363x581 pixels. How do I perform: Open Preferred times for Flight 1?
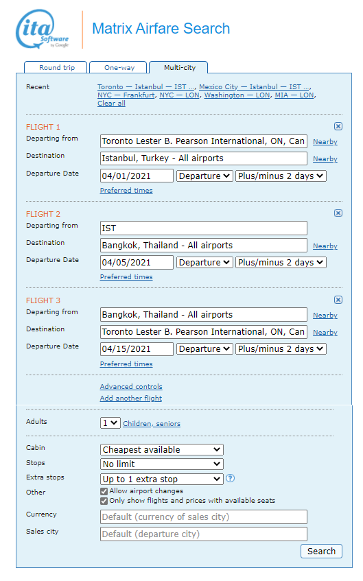(126, 191)
